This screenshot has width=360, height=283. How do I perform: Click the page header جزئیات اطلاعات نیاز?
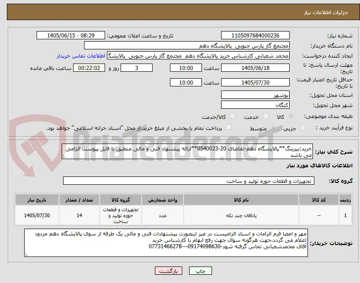coord(326,12)
